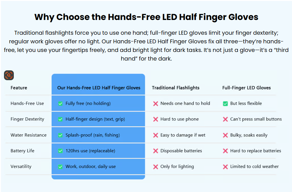Click the Our Hands-Free LED Half Finger Gloves header
This screenshot has height=192, width=292.
click(x=99, y=88)
